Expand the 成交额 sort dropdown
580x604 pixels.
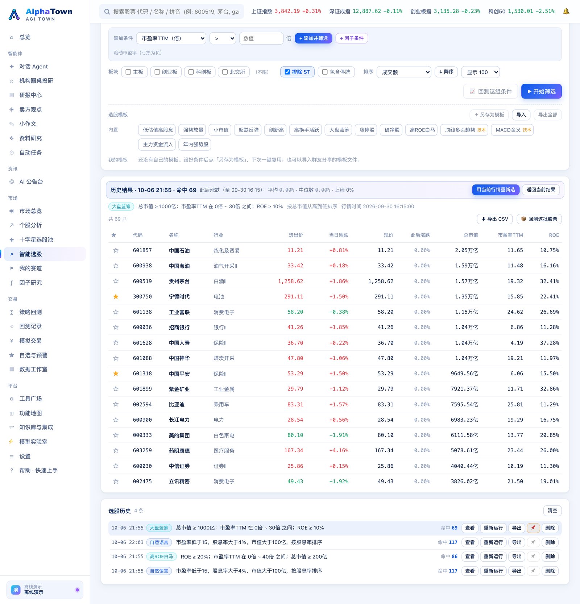(404, 72)
